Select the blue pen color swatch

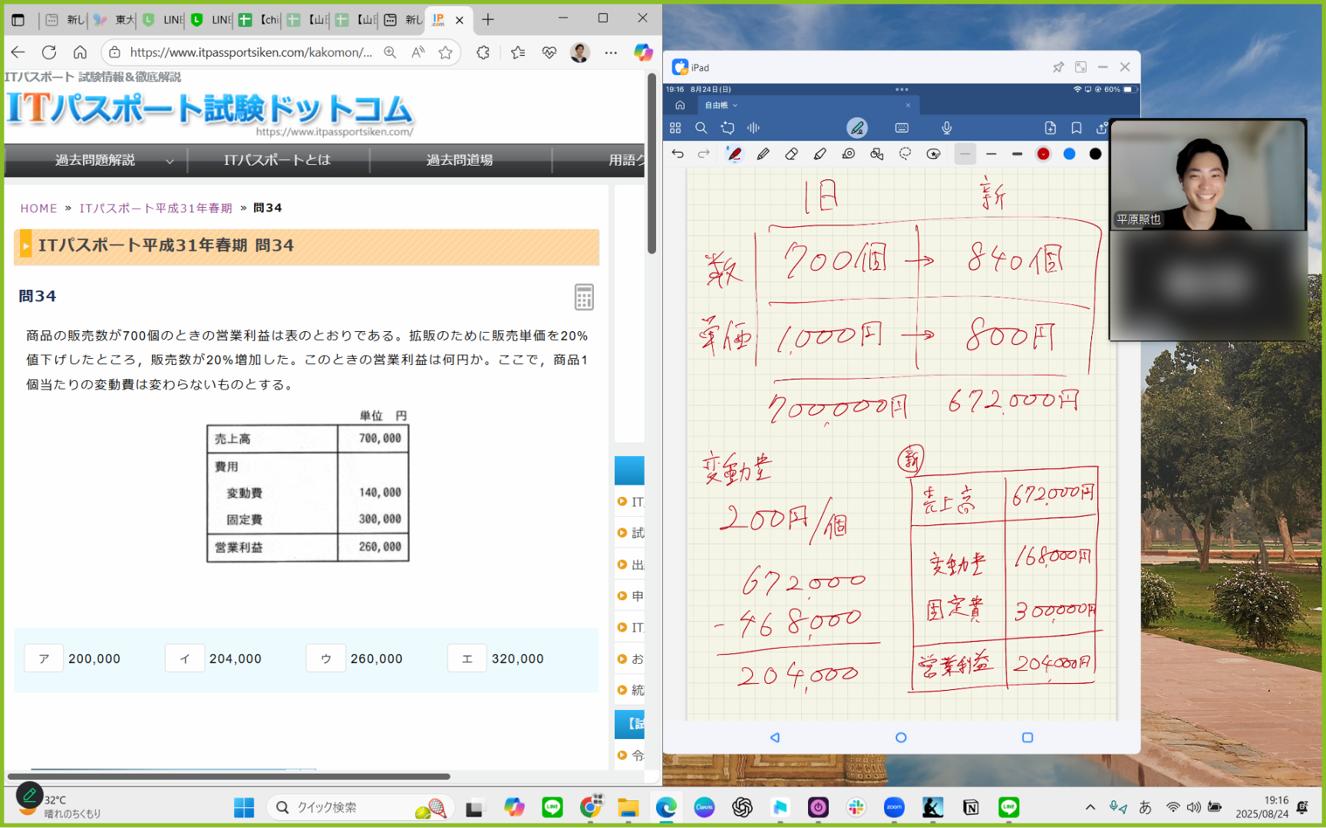point(1069,154)
